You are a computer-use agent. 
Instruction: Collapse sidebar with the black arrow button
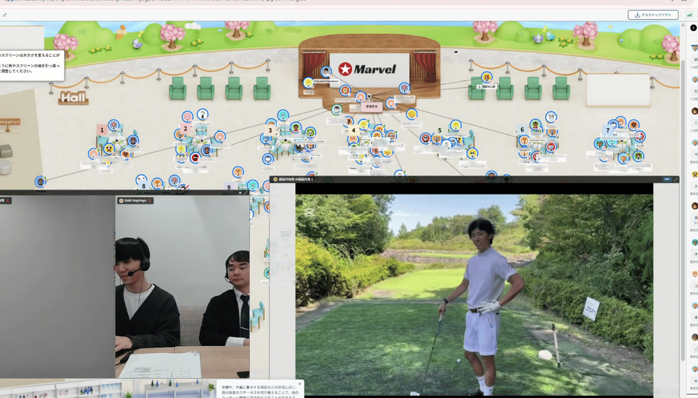point(694,28)
